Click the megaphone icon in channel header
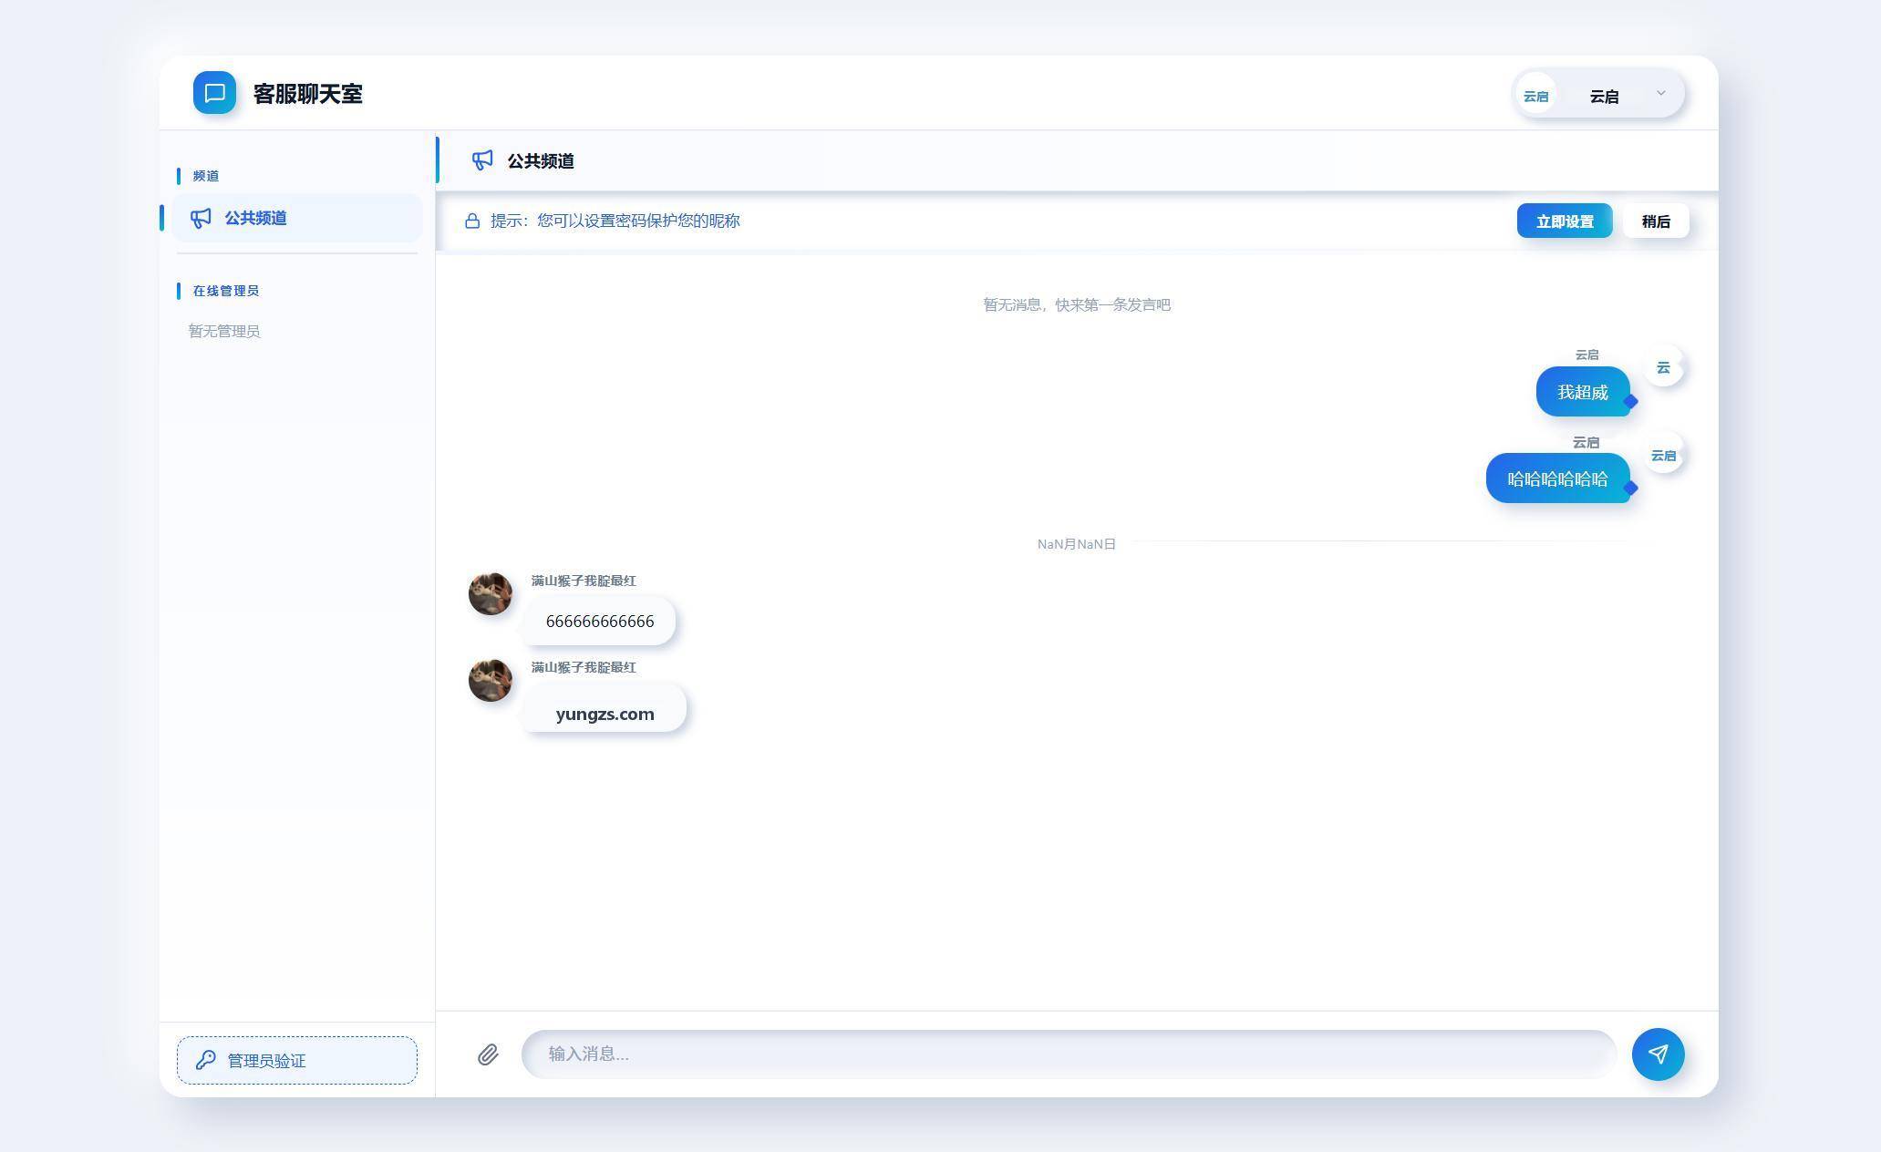Viewport: 1881px width, 1152px height. coord(482,160)
